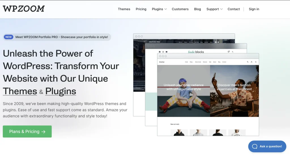The height and width of the screenshot is (156, 290).
Task: Click the Plans & Pricing button
Action: tap(27, 131)
